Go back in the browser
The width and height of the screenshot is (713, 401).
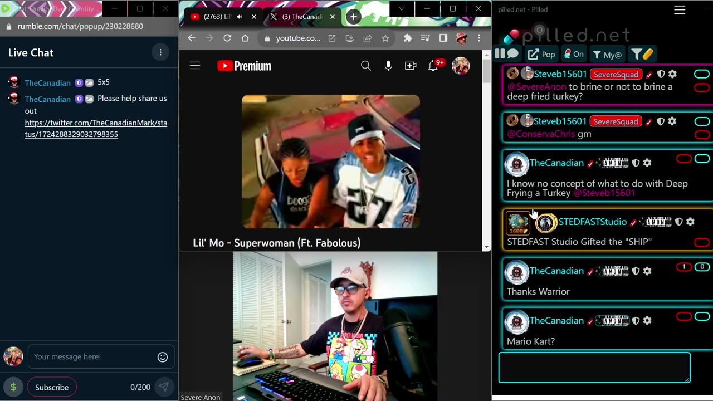point(191,38)
